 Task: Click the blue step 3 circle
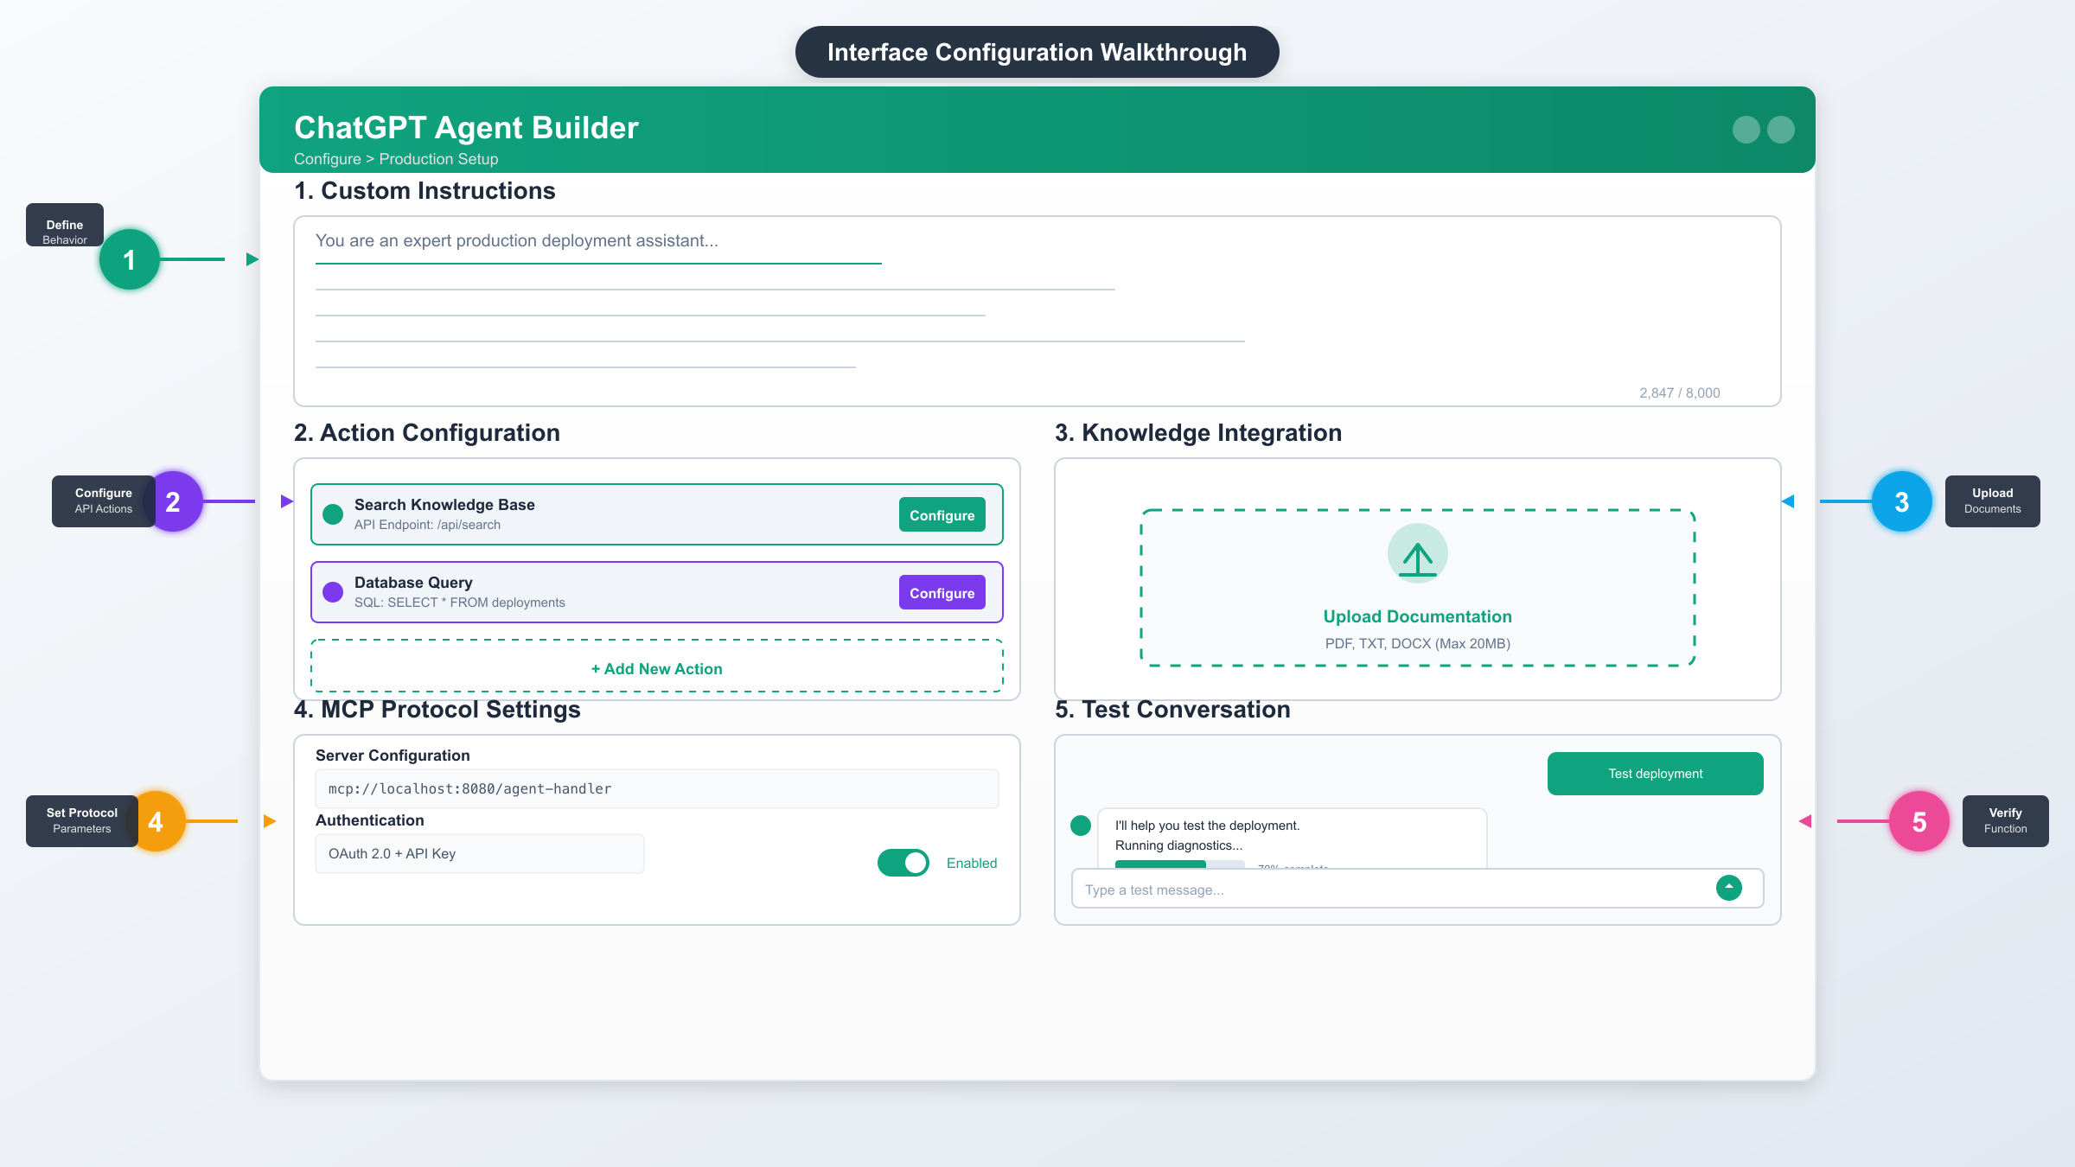tap(1901, 501)
